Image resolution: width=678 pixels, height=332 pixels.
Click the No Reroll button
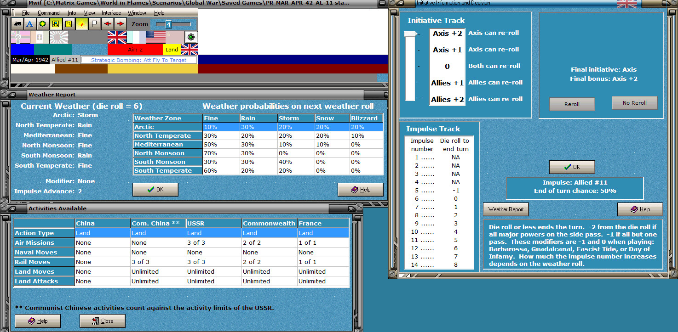coord(634,103)
